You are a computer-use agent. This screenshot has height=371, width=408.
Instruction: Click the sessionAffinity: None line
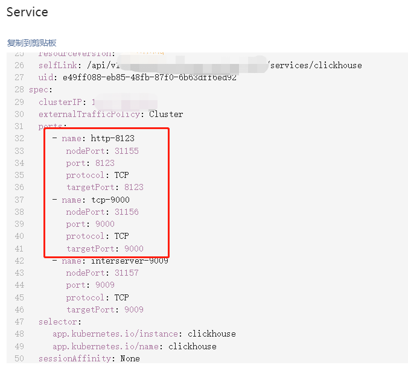[x=89, y=358]
